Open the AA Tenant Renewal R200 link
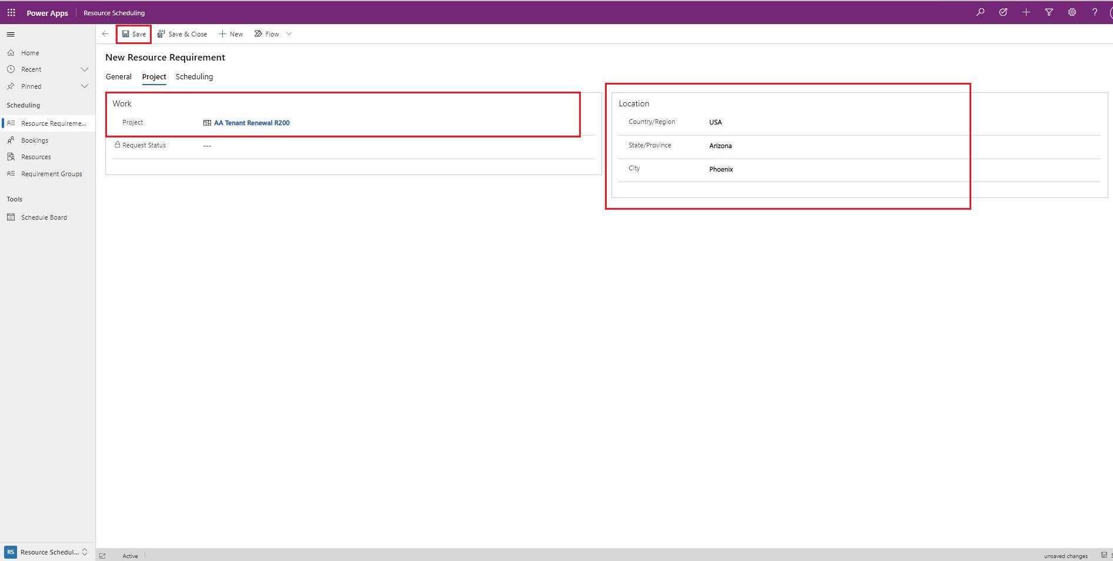Screen dimensions: 1113x561 point(252,123)
